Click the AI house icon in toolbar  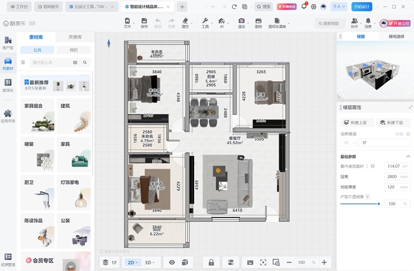[221, 22]
